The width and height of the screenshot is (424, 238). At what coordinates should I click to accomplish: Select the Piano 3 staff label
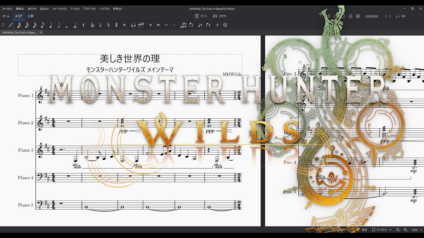click(26, 150)
